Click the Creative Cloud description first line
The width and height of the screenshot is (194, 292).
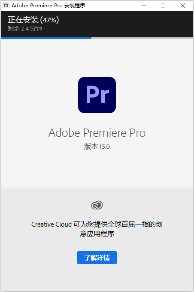[x=97, y=224]
